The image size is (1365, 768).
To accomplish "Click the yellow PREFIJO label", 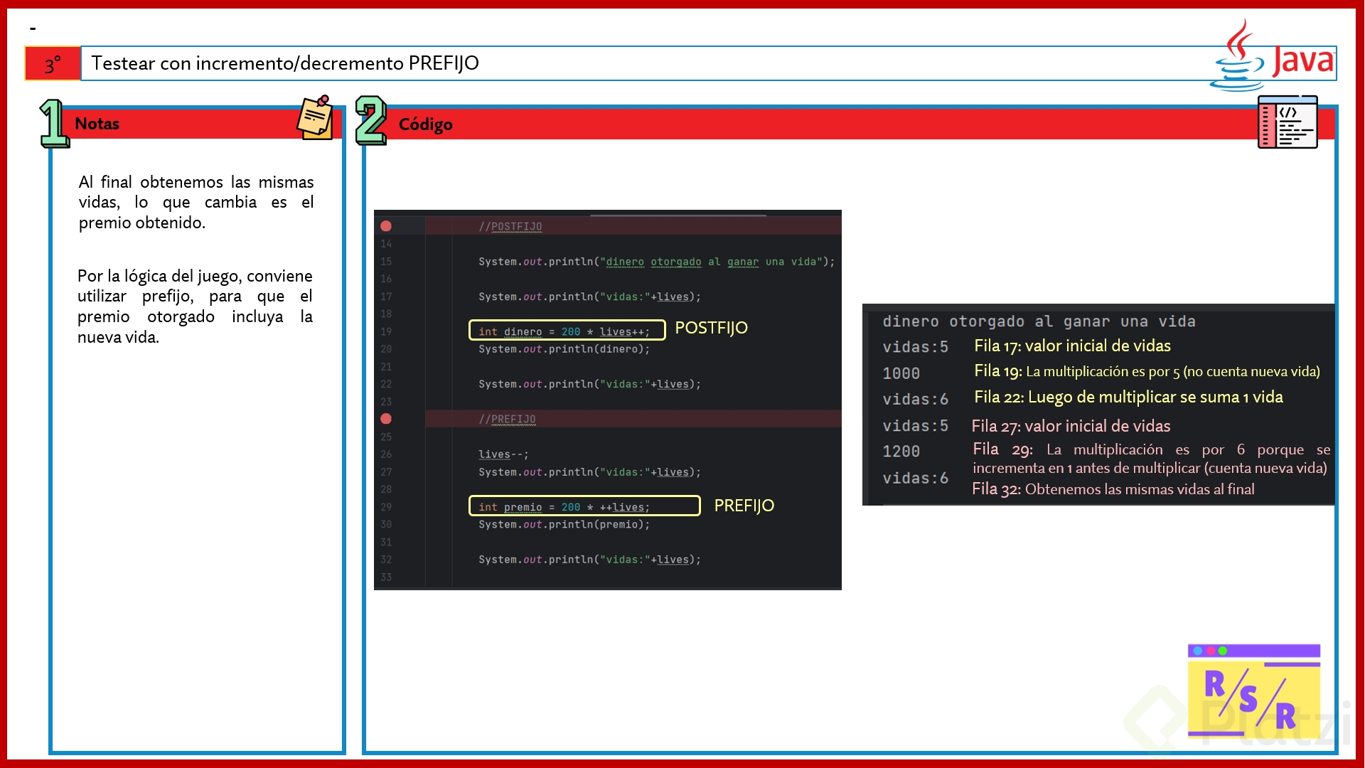I will click(x=744, y=506).
